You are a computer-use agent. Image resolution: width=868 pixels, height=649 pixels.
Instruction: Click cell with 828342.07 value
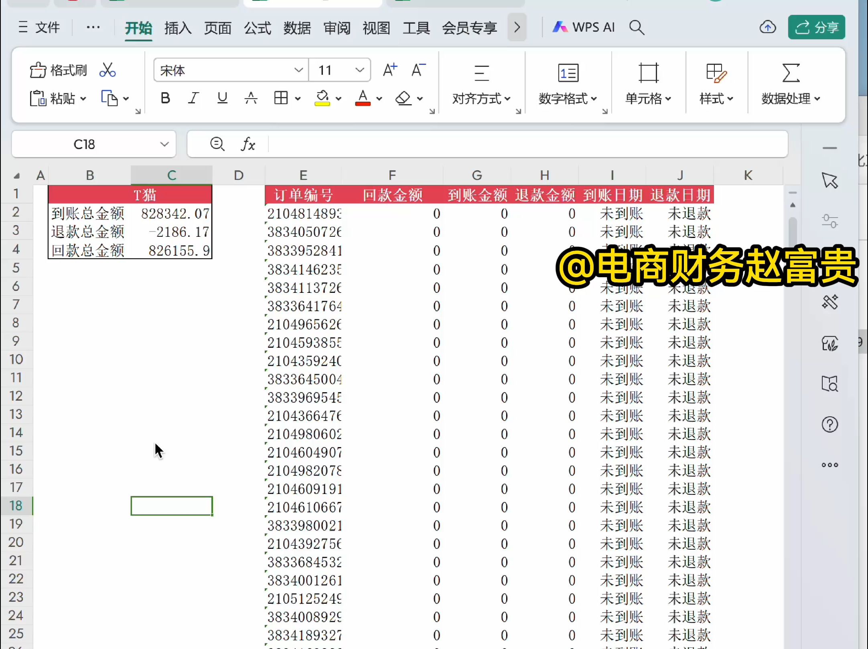172,213
